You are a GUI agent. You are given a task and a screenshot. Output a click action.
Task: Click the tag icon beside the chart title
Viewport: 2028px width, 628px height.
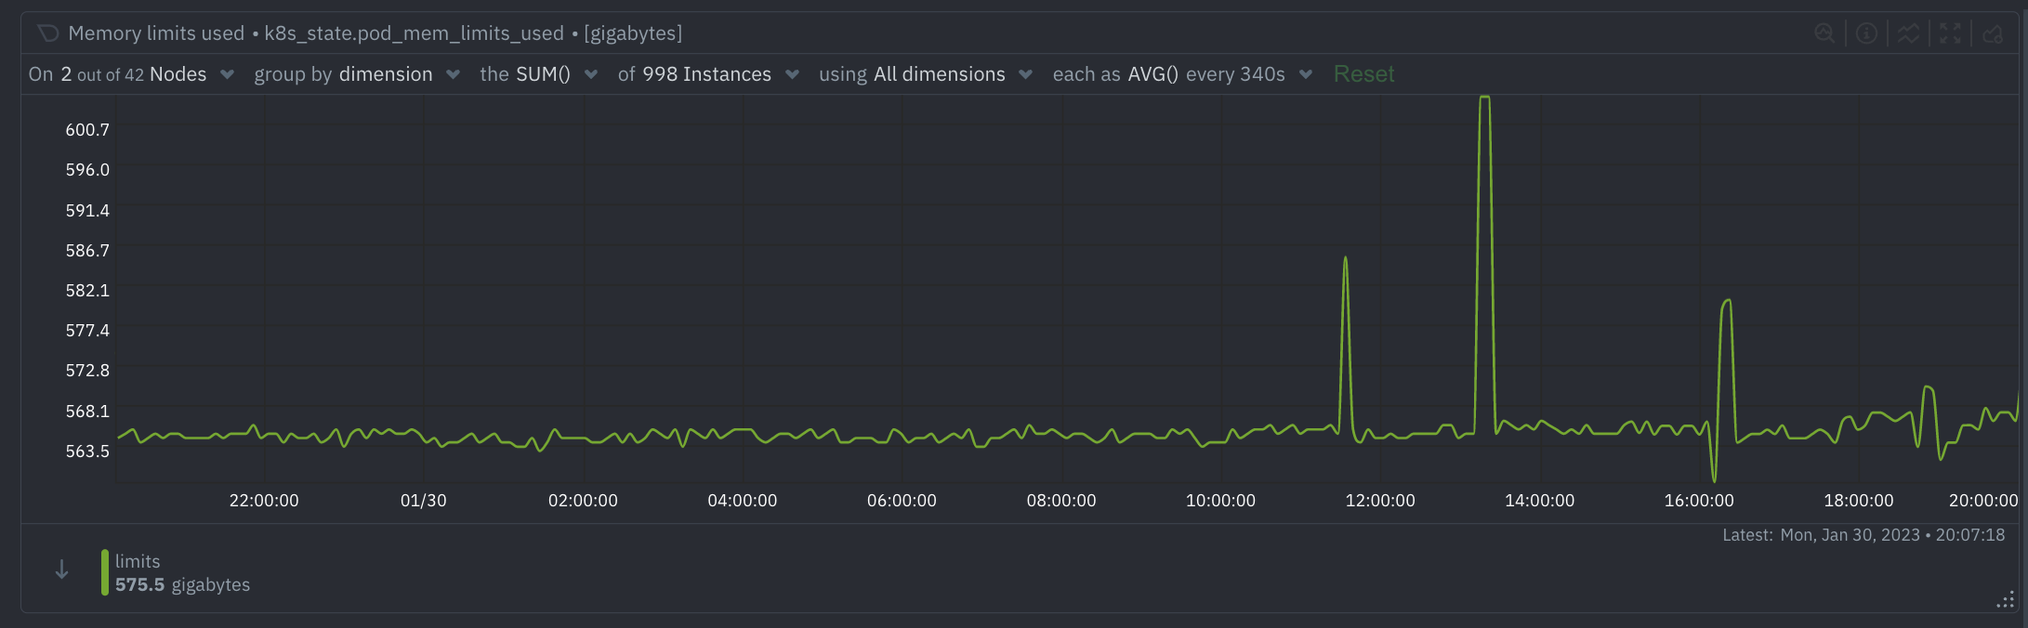(x=48, y=33)
